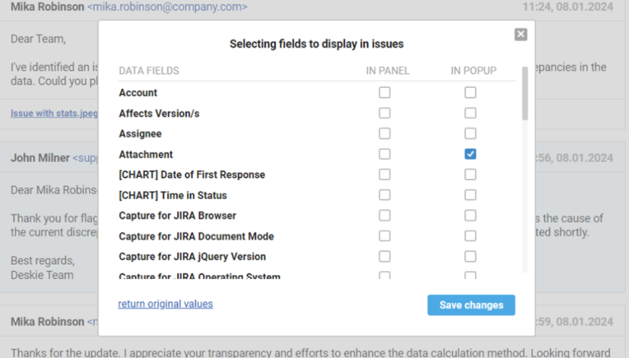
Task: Click return original values link
Action: pos(166,304)
